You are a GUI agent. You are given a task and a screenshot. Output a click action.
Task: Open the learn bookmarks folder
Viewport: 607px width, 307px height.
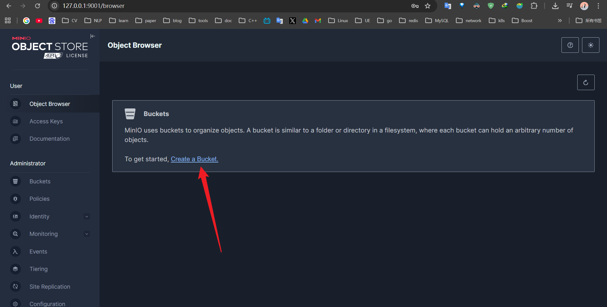tap(119, 21)
